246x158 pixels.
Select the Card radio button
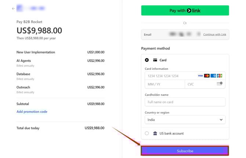click(x=147, y=60)
